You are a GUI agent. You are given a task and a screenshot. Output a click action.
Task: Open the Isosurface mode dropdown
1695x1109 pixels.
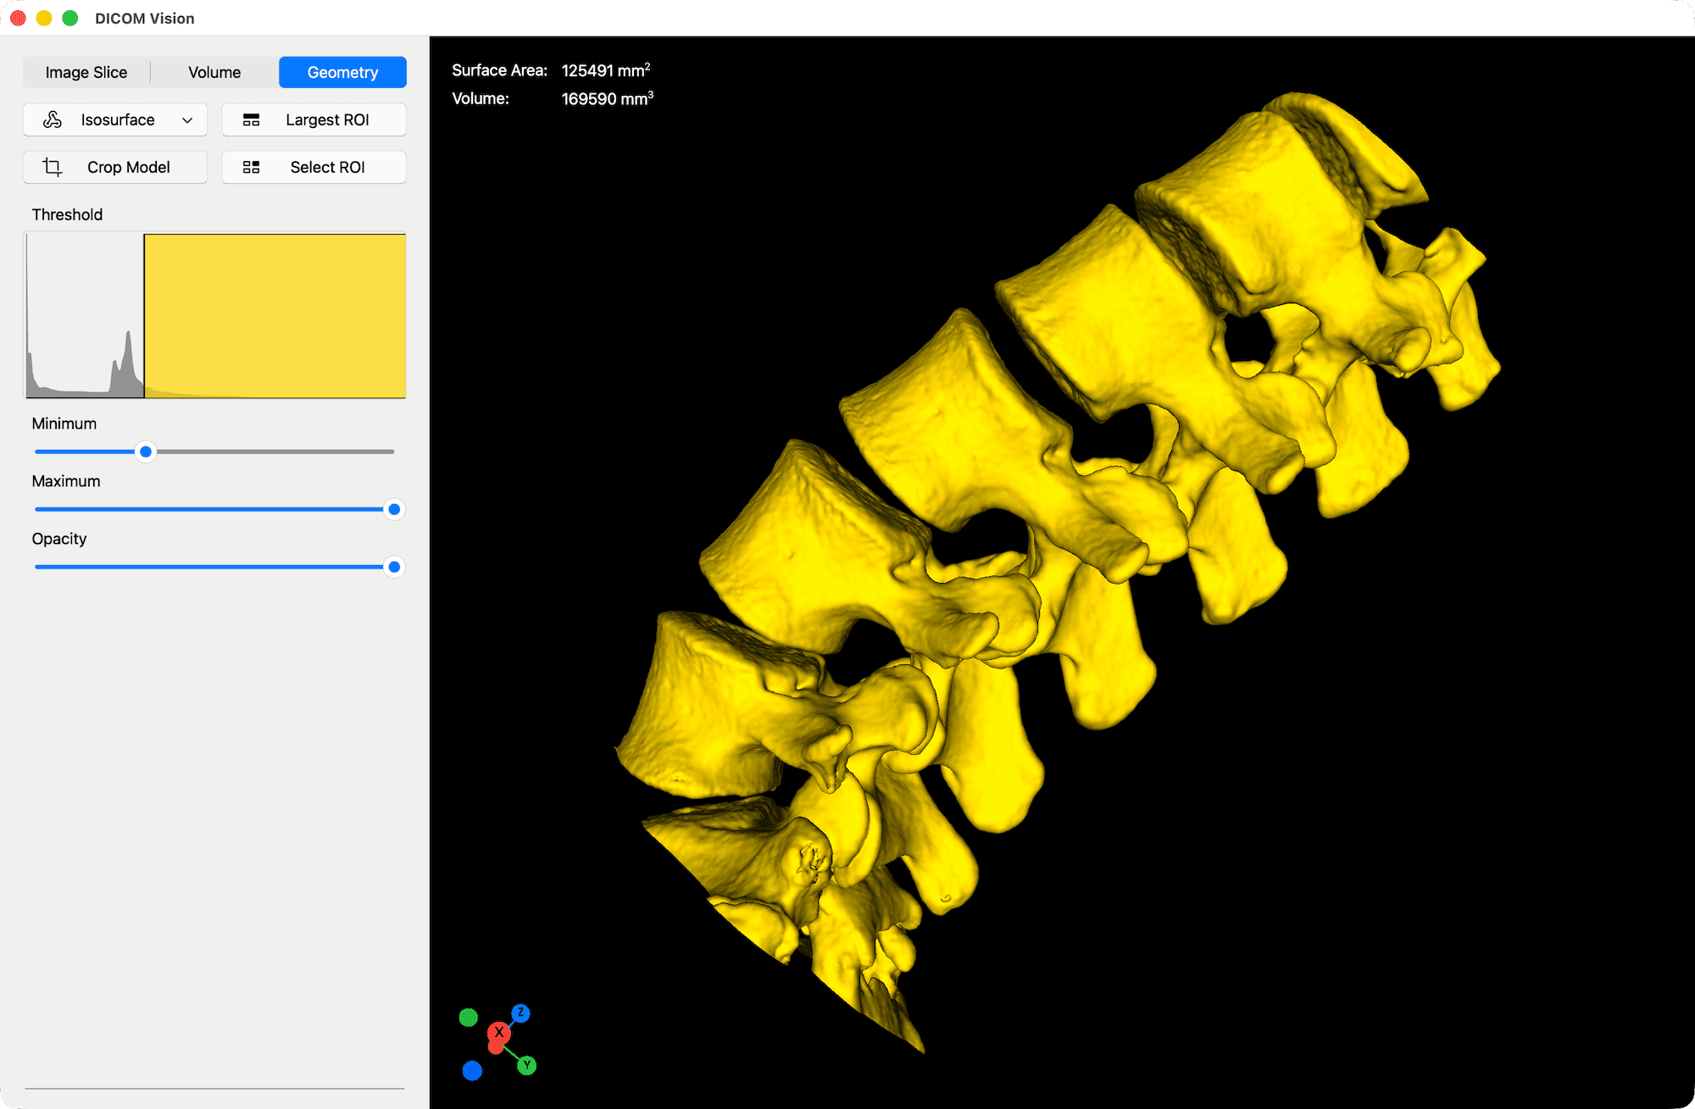187,119
